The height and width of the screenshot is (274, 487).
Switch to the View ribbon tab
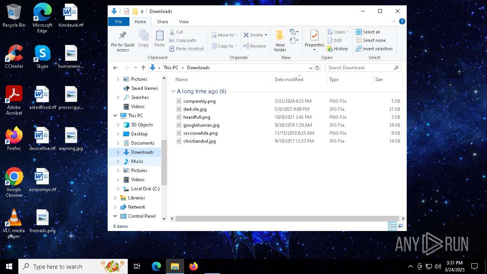click(184, 22)
